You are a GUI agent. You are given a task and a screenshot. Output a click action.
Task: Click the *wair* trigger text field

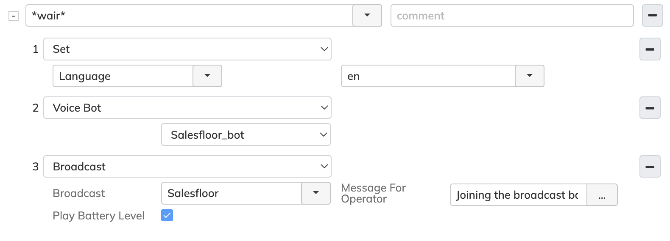(x=189, y=16)
